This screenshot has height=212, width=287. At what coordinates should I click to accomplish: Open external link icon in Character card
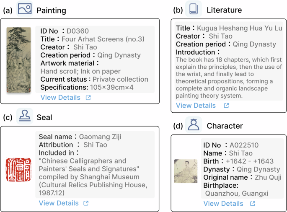[253, 204]
